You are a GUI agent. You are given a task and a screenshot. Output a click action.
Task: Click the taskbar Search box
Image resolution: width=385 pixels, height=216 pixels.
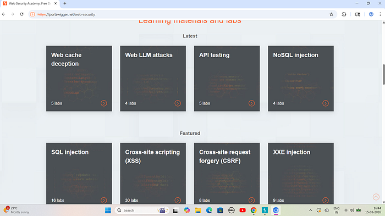click(x=142, y=211)
